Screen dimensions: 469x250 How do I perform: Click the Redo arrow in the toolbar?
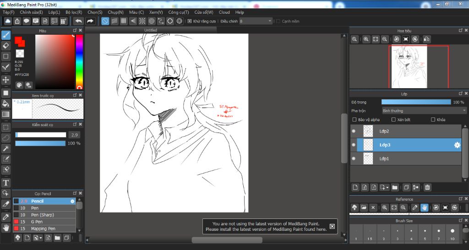coord(90,21)
